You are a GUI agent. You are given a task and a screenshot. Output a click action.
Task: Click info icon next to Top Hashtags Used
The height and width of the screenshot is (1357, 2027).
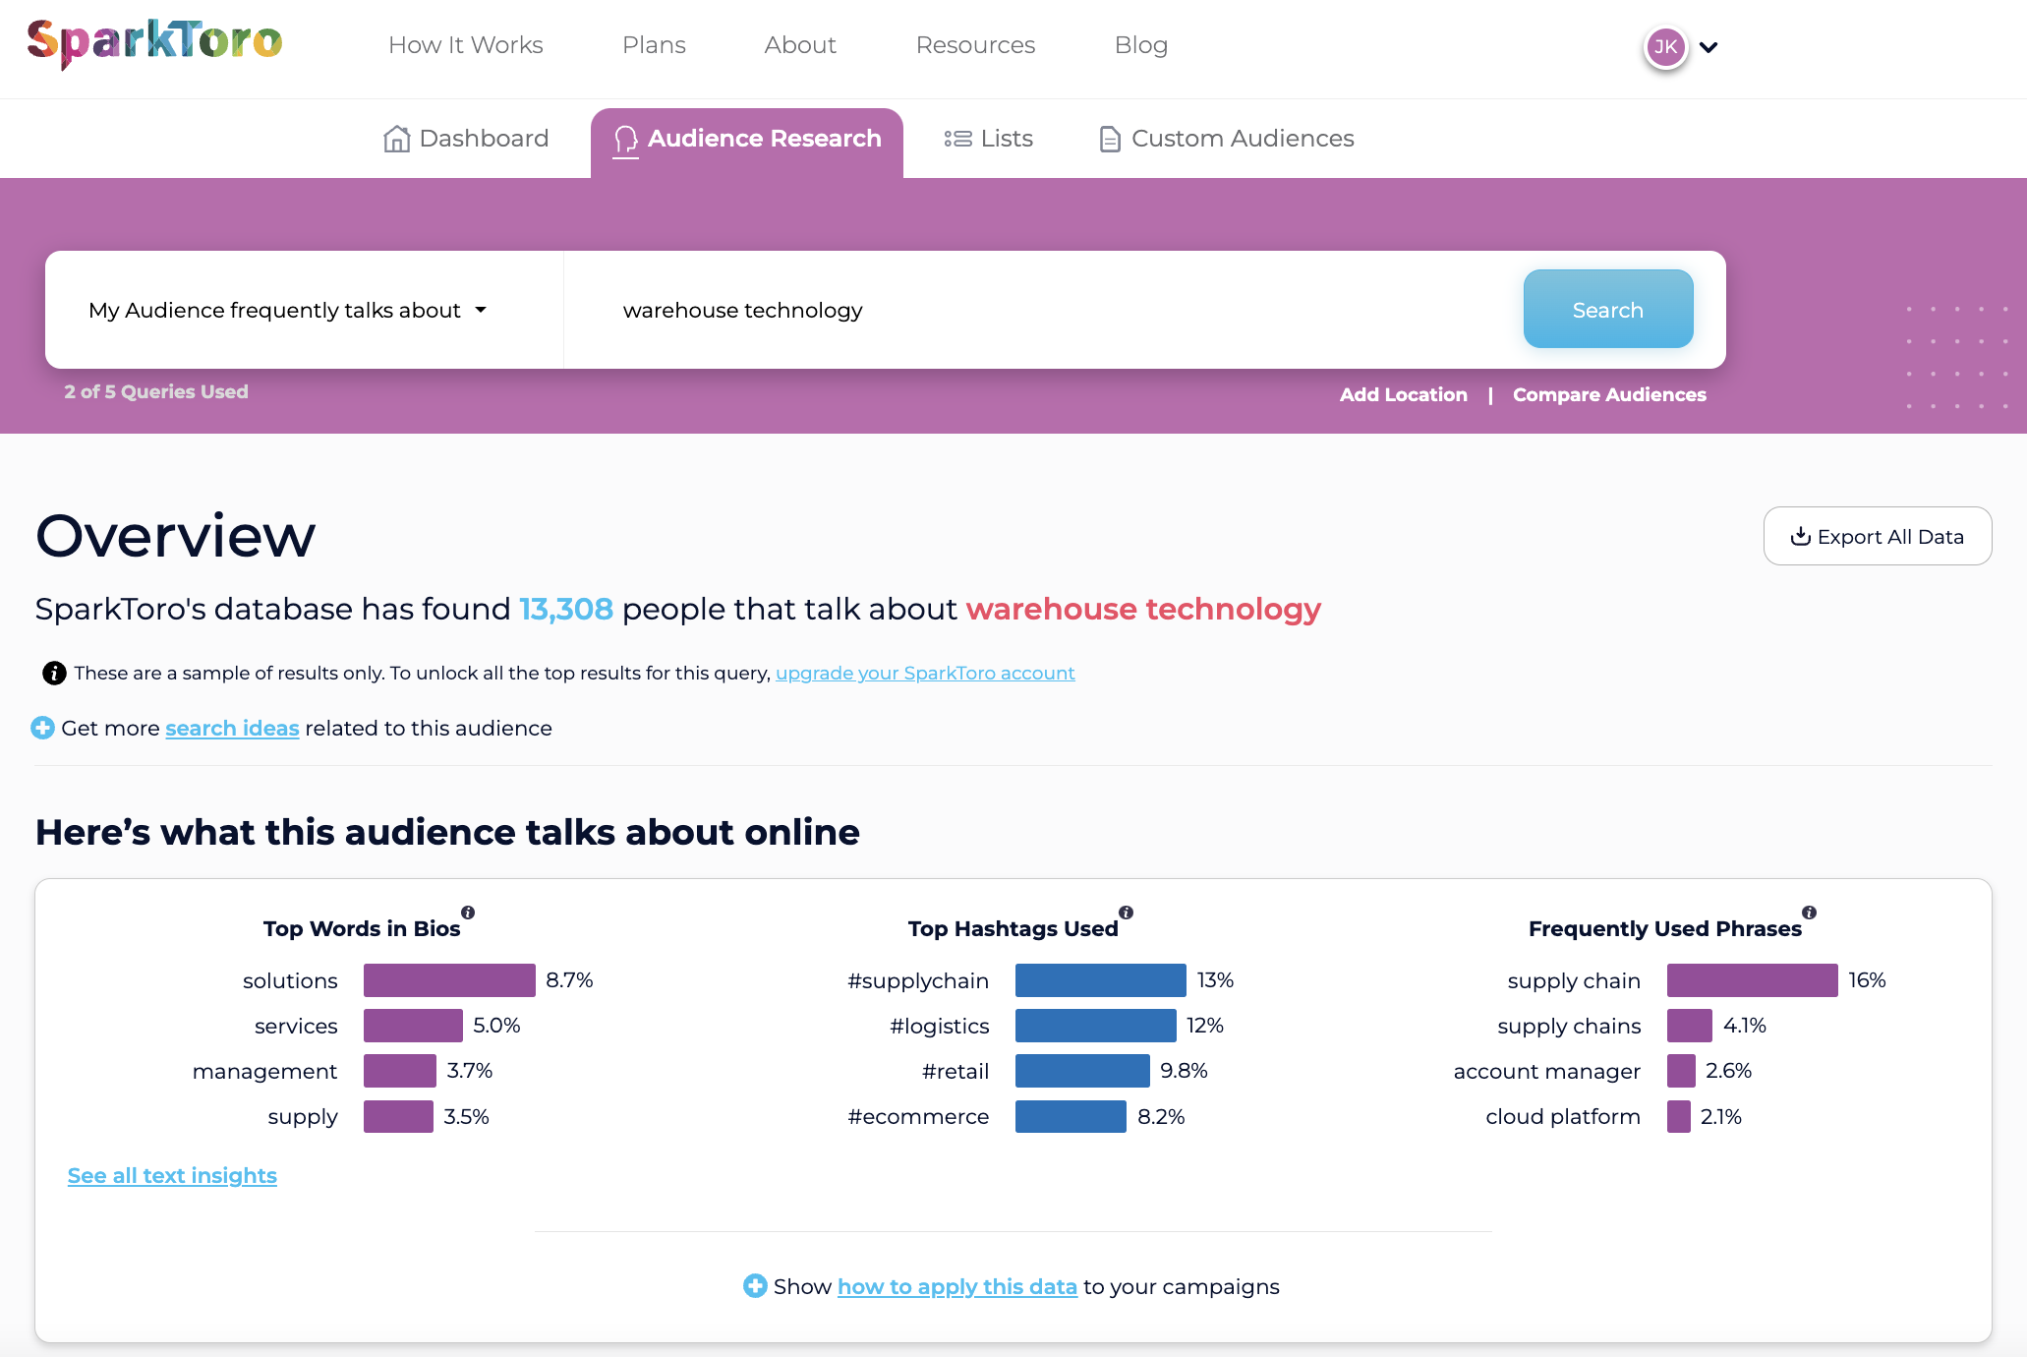(x=1126, y=913)
